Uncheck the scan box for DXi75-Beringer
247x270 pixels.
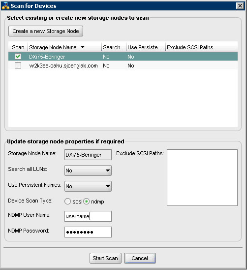tap(18, 56)
